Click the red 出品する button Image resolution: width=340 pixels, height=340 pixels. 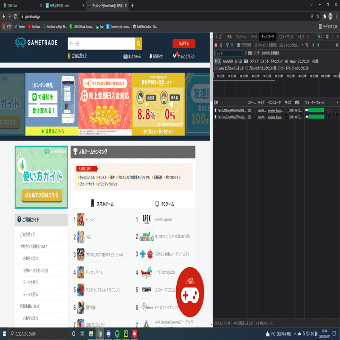184,43
